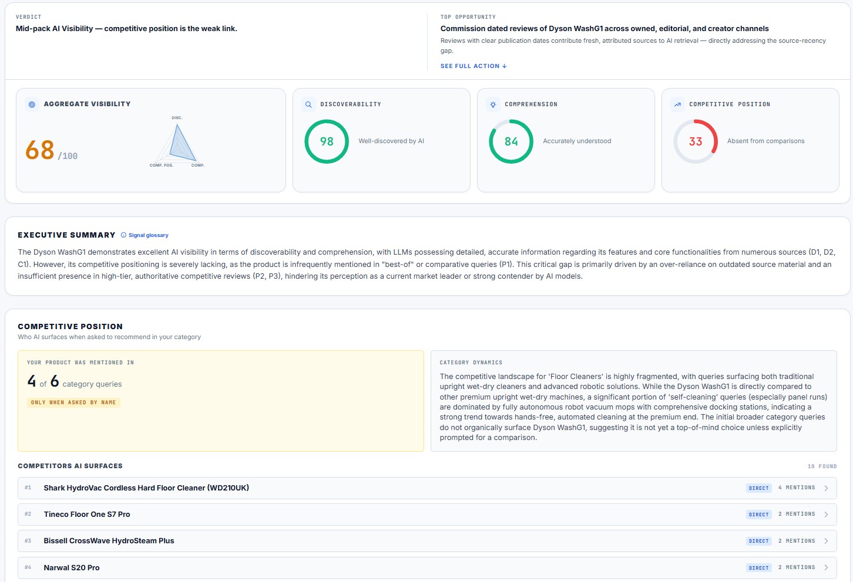Click the Signal glossary info icon

pos(123,235)
